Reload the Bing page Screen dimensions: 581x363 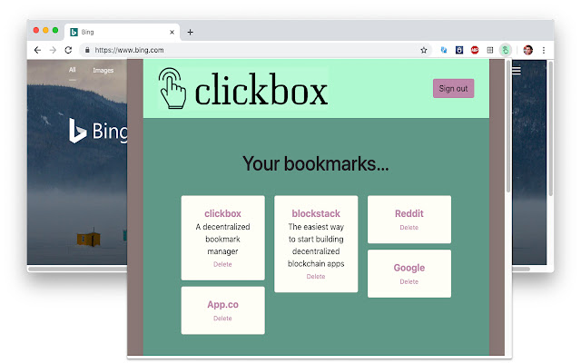pos(68,50)
